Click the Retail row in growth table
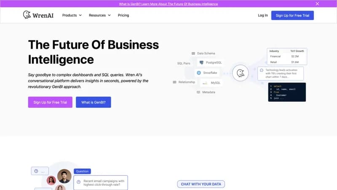Viewport: 337px width, 190px height. point(287,62)
